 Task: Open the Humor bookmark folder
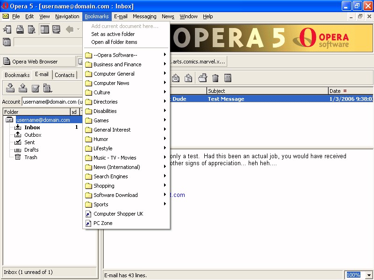click(126, 139)
